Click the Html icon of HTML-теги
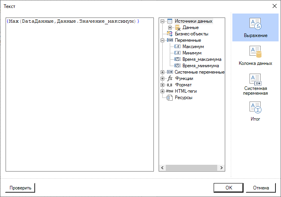Screen dimensions: 281x197 (x=170, y=91)
